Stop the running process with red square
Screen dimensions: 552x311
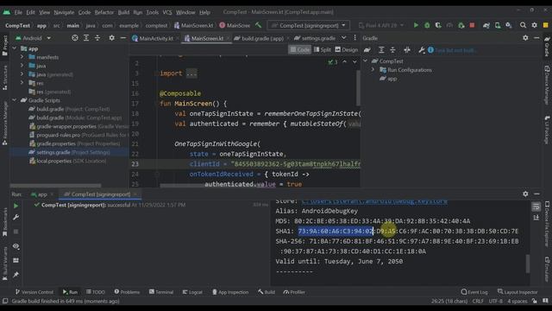[472, 25]
